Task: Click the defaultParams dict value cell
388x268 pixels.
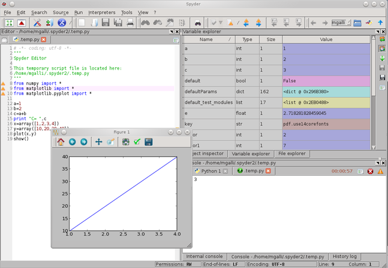Action: (x=326, y=92)
